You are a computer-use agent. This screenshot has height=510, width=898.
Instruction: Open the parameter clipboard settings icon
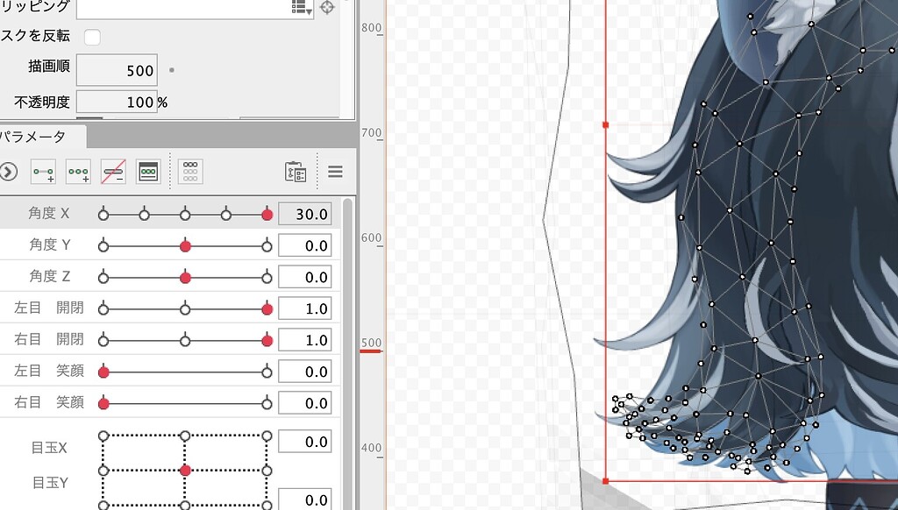(296, 172)
